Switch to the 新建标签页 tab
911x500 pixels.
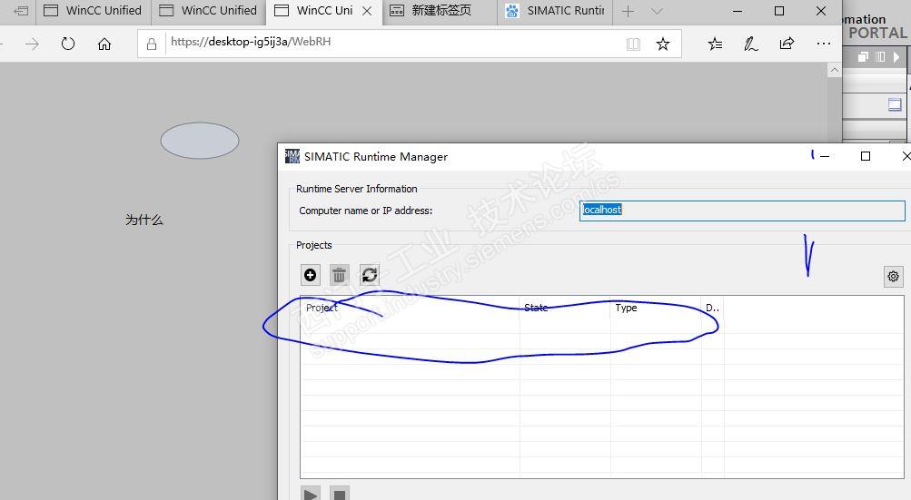[440, 11]
